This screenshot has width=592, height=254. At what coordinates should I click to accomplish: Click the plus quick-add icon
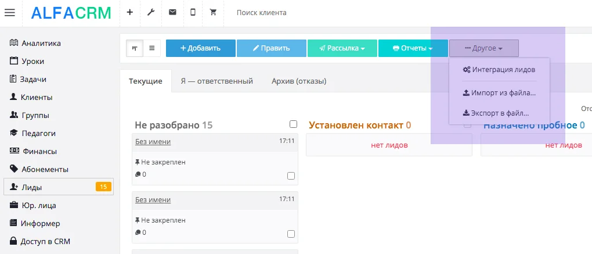[x=130, y=12]
